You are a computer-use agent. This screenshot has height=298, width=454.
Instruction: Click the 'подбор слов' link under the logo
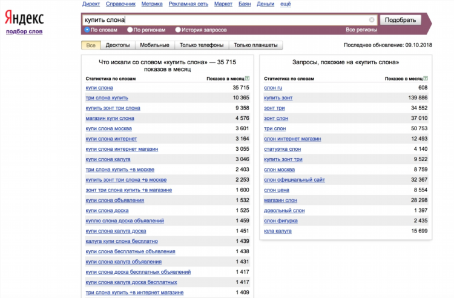24,31
